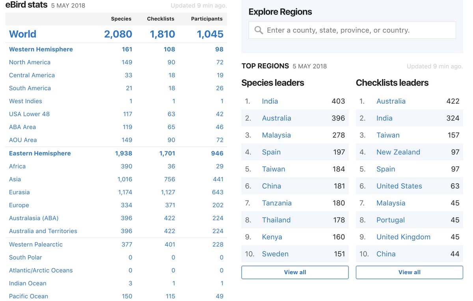This screenshot has height=301, width=473.
Task: Open USA Lower 48 region
Action: click(30, 114)
